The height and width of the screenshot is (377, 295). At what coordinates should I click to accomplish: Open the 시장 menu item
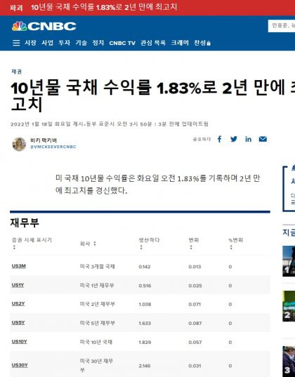pos(30,43)
